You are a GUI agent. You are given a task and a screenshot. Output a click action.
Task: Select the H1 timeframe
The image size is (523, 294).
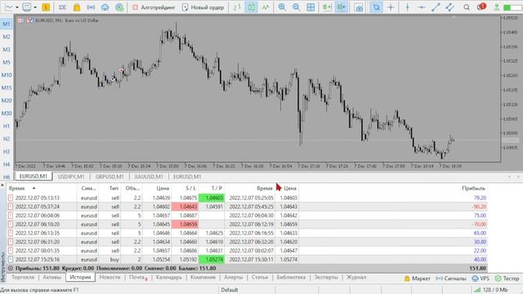point(7,126)
